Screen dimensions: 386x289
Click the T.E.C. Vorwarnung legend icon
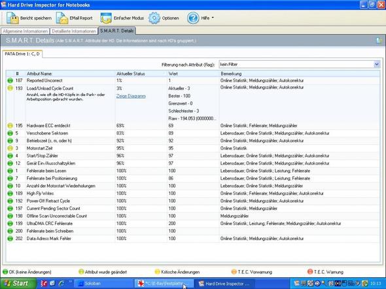[x=234, y=272]
